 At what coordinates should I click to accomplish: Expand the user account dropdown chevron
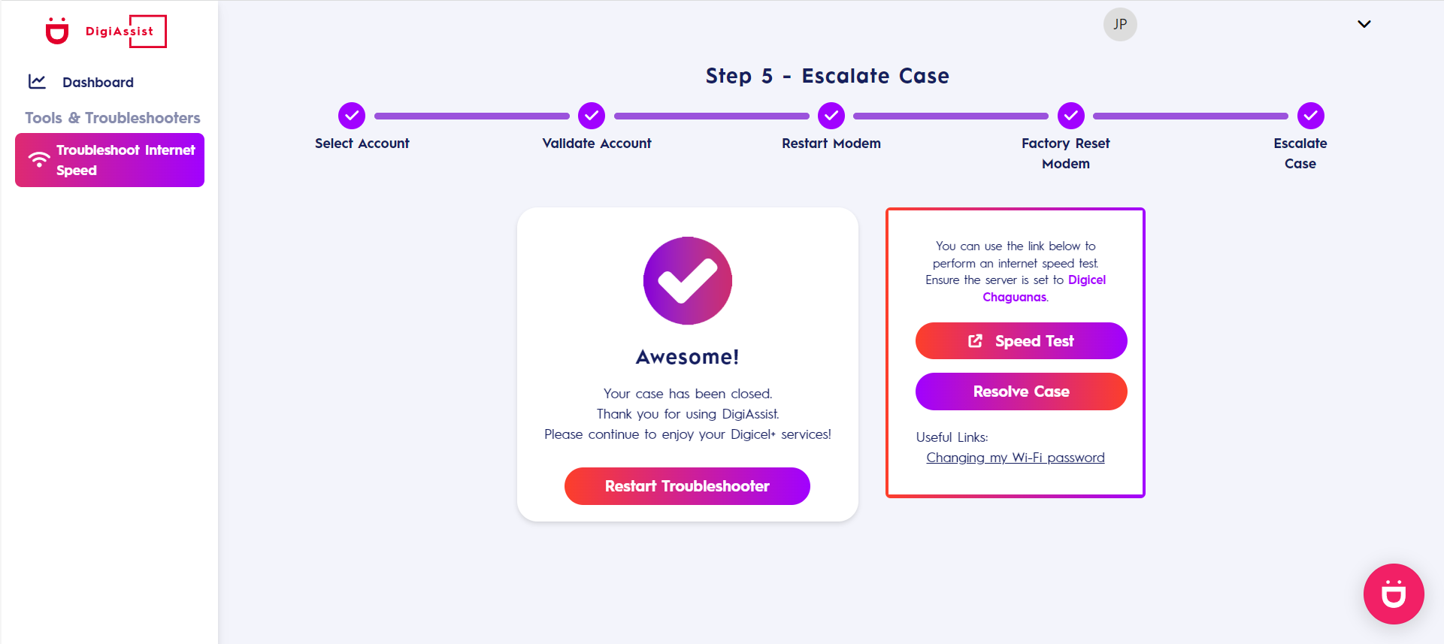[1364, 24]
